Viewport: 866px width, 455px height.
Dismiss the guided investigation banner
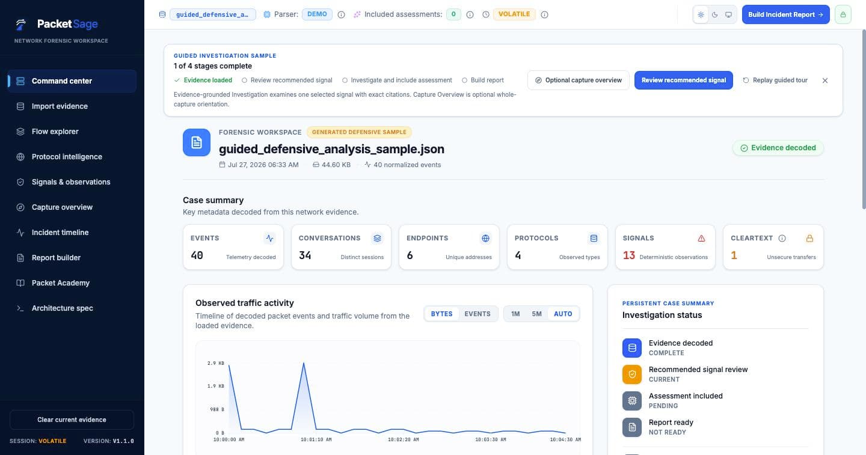(825, 80)
